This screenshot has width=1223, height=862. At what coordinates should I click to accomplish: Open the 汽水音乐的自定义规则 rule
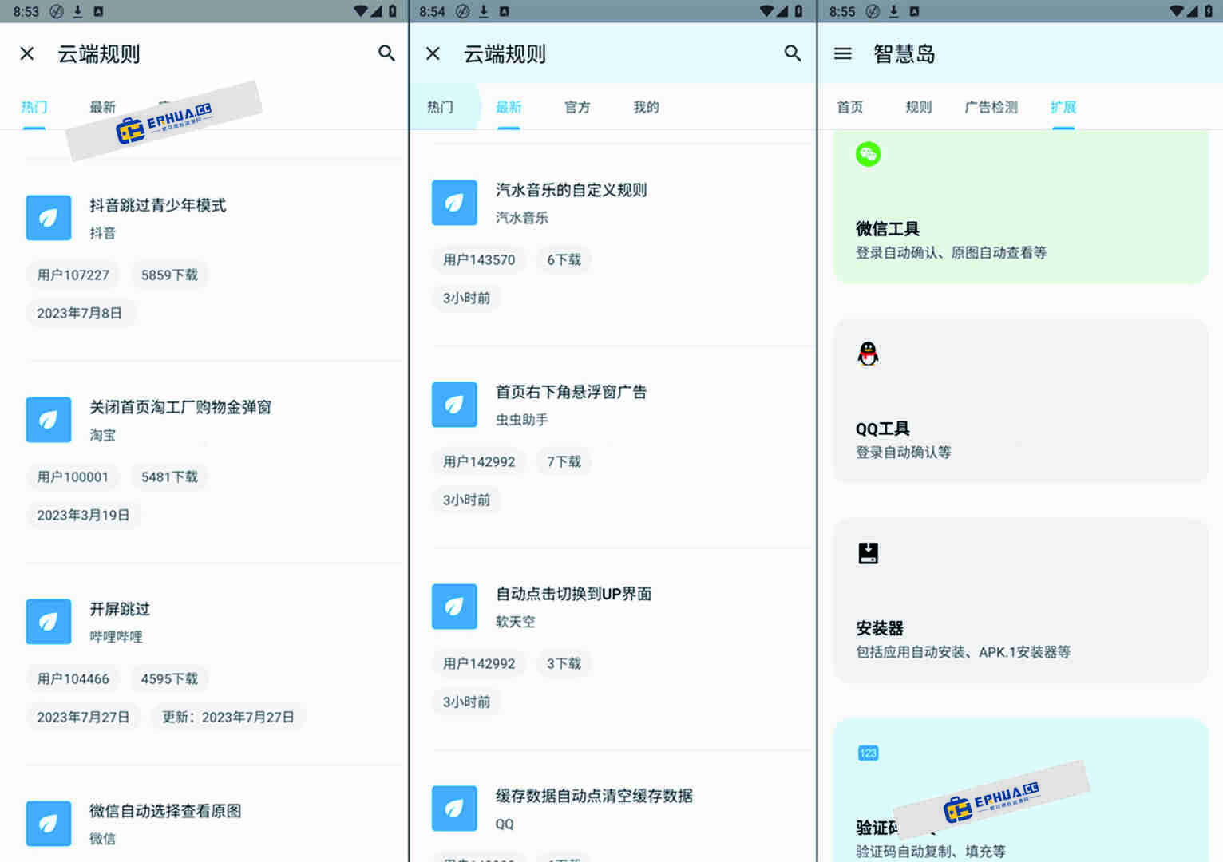pos(571,191)
